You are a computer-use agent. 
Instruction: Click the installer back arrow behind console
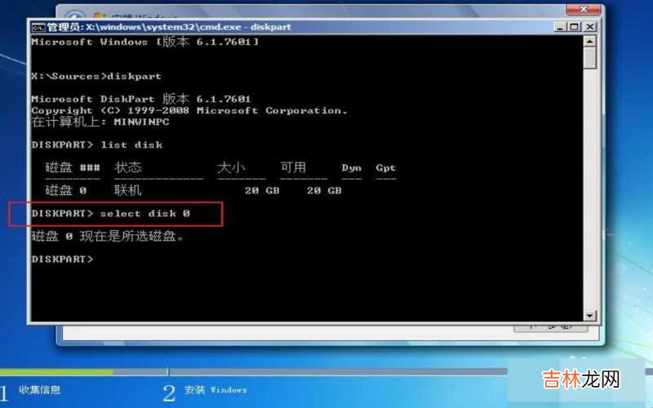click(x=73, y=16)
